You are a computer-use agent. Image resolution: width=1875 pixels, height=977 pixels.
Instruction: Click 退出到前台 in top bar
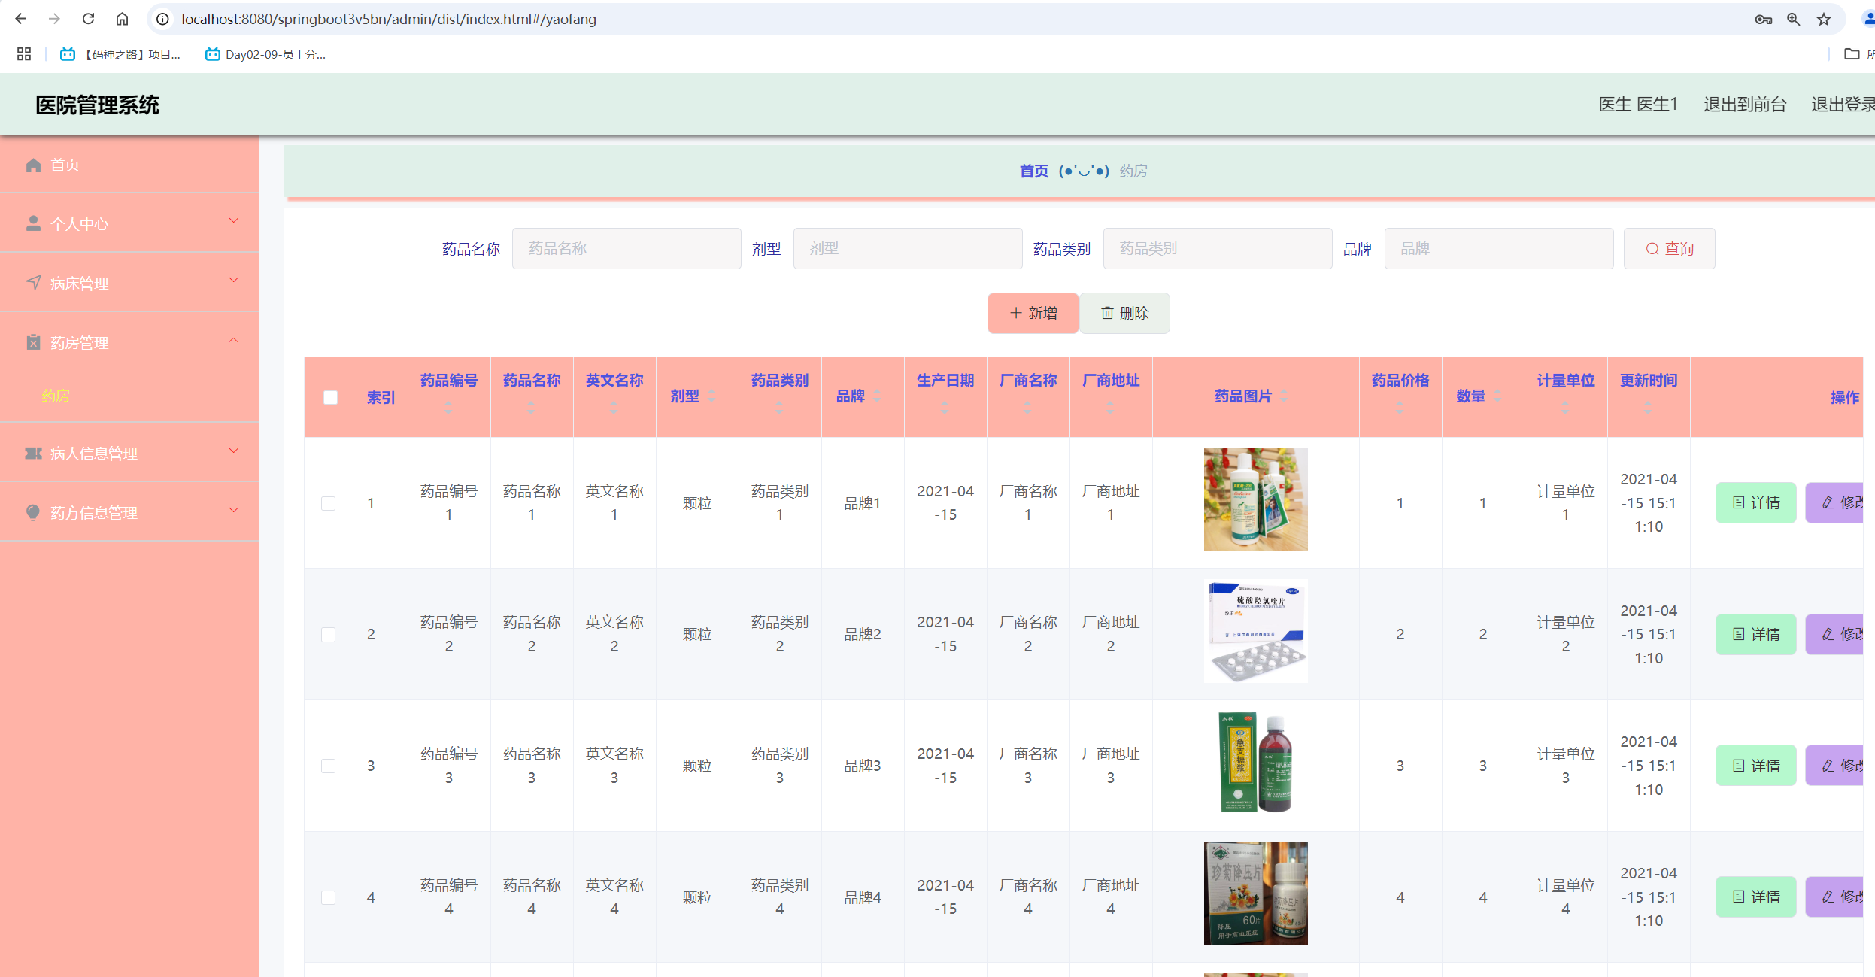pos(1744,105)
